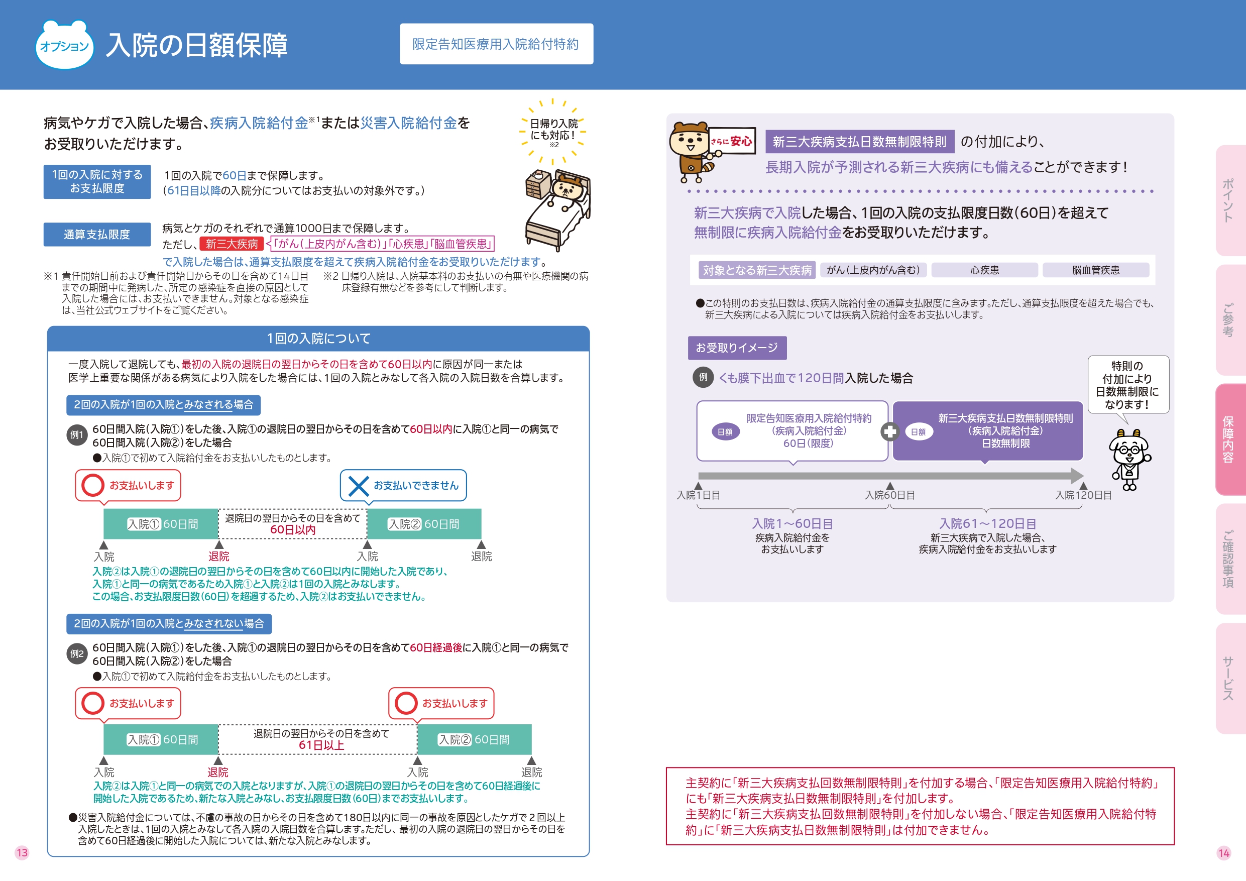Switch to the ご確認事項 side tab
The width and height of the screenshot is (1246, 881).
pyautogui.click(x=1228, y=559)
